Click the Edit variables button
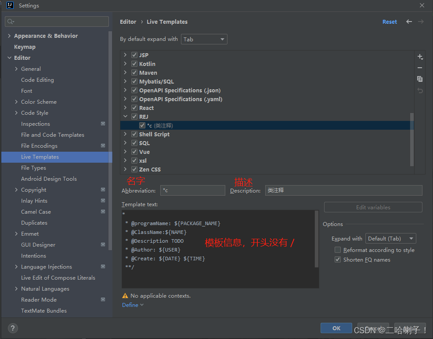The width and height of the screenshot is (433, 339). [x=373, y=207]
